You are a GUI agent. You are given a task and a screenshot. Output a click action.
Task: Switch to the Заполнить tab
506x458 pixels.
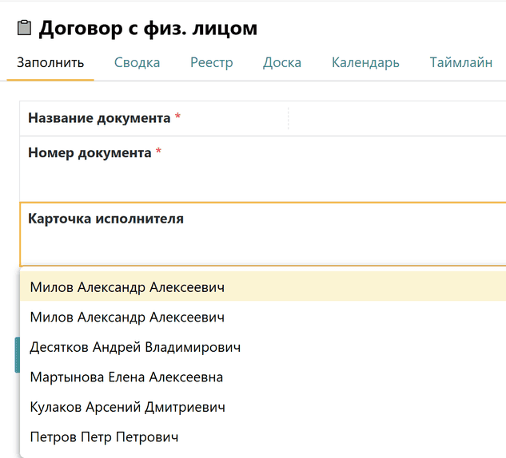pyautogui.click(x=50, y=63)
